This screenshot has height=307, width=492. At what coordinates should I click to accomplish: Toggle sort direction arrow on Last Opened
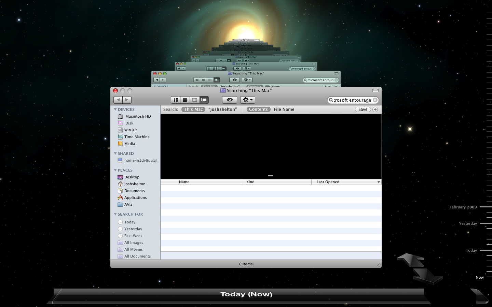pyautogui.click(x=379, y=182)
